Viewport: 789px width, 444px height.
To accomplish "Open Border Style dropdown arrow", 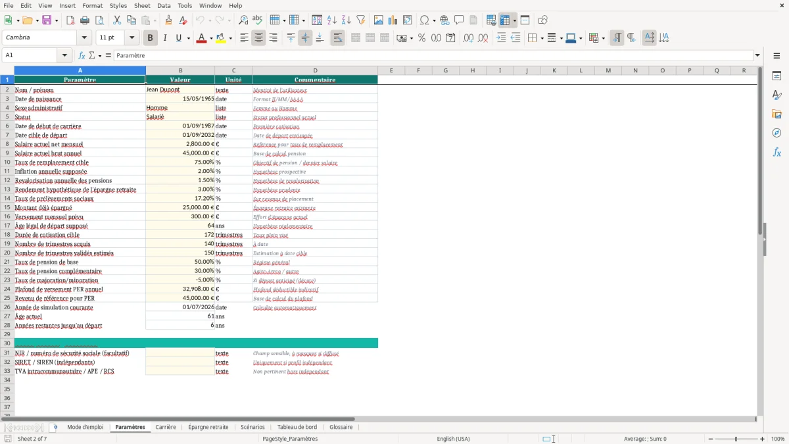I will (x=561, y=38).
